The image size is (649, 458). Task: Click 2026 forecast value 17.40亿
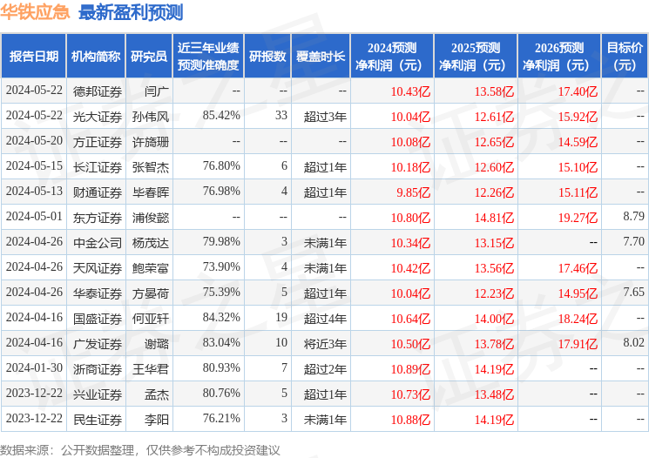578,91
